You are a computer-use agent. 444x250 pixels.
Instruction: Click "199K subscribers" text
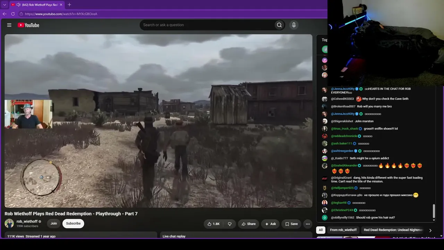click(x=27, y=226)
